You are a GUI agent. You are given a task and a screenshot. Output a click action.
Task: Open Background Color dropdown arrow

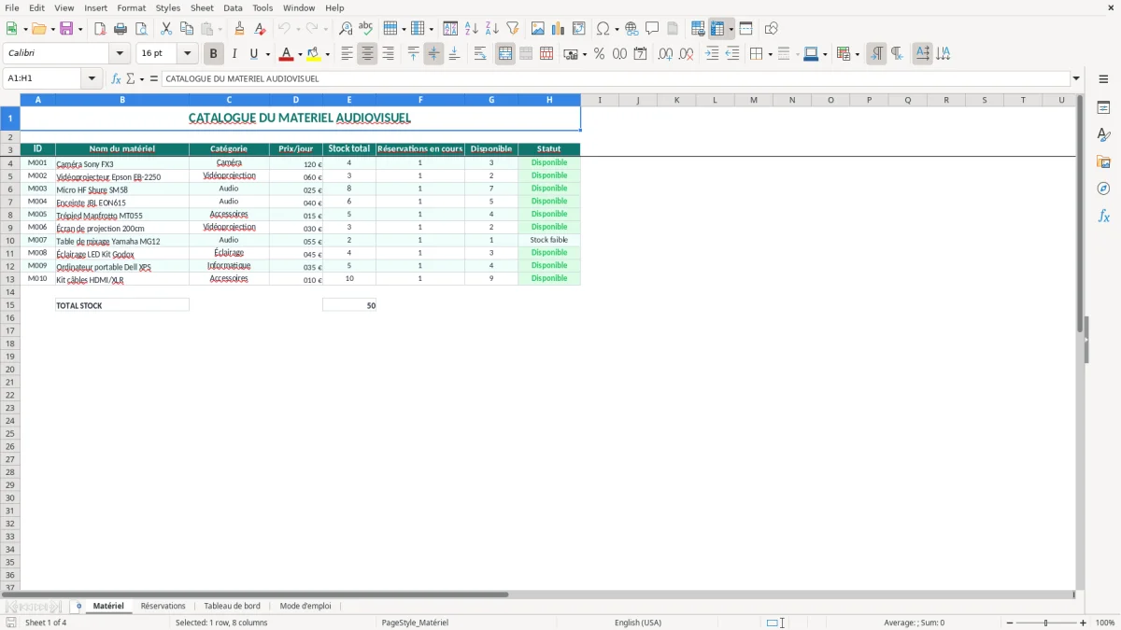[327, 54]
